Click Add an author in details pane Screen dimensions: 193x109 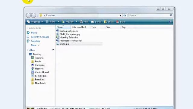click(150, 108)
